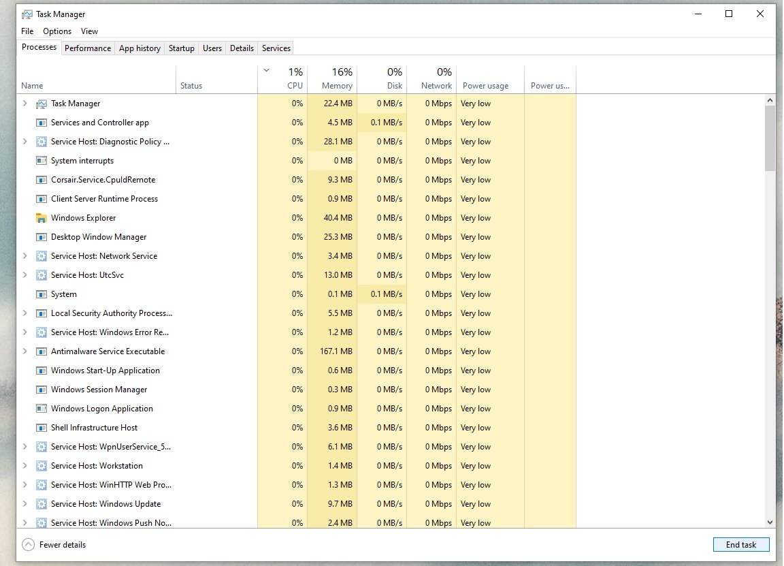
Task: Switch to the Services tab
Action: click(x=276, y=48)
